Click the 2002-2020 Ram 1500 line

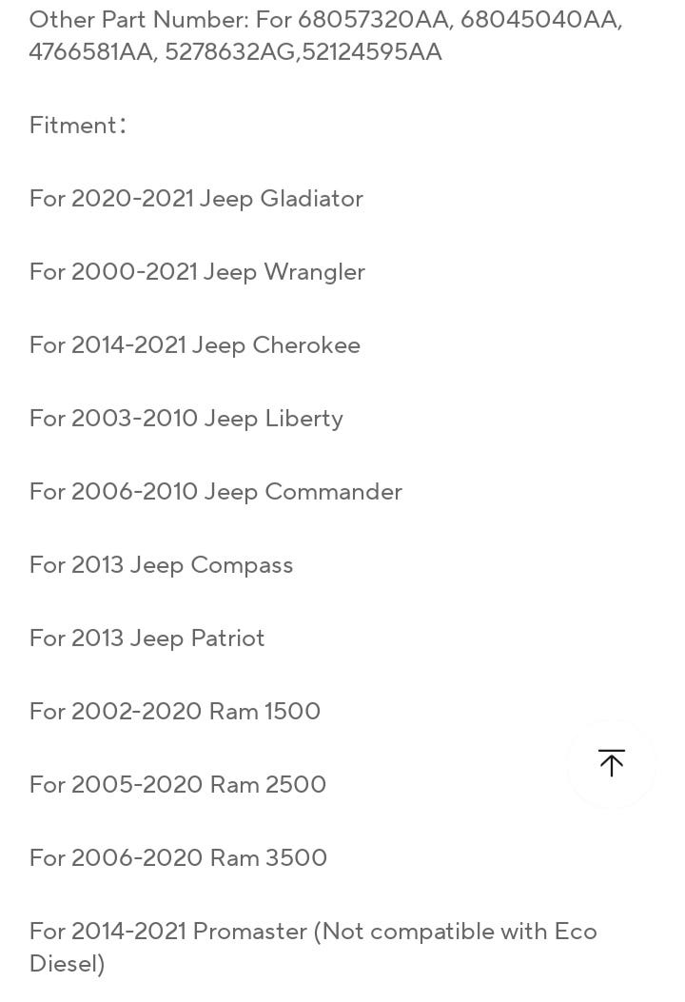click(175, 711)
